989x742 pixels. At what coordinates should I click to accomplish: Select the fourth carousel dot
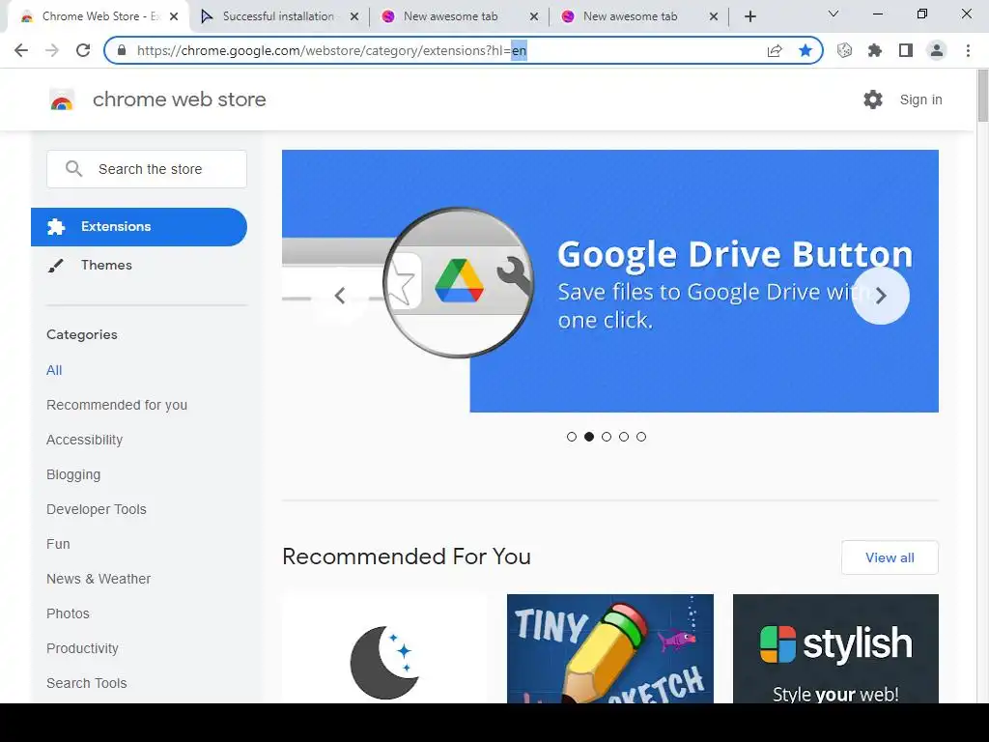click(624, 437)
